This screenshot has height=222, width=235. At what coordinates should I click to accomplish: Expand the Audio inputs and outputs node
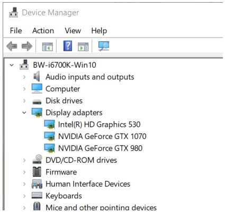pos(24,77)
